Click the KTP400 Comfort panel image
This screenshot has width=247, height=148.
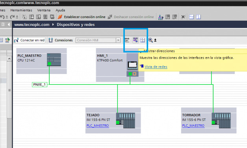[x=132, y=65]
